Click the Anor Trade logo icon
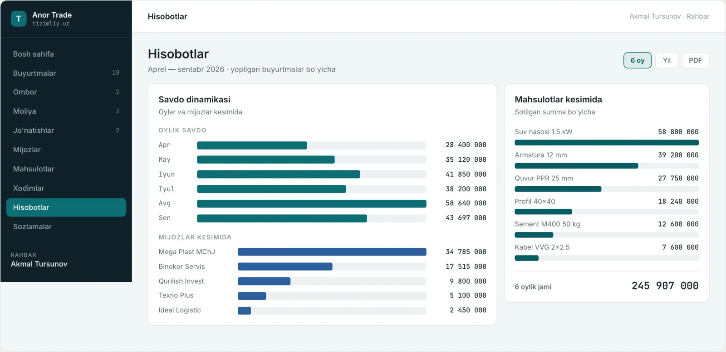This screenshot has width=726, height=352. (x=19, y=19)
